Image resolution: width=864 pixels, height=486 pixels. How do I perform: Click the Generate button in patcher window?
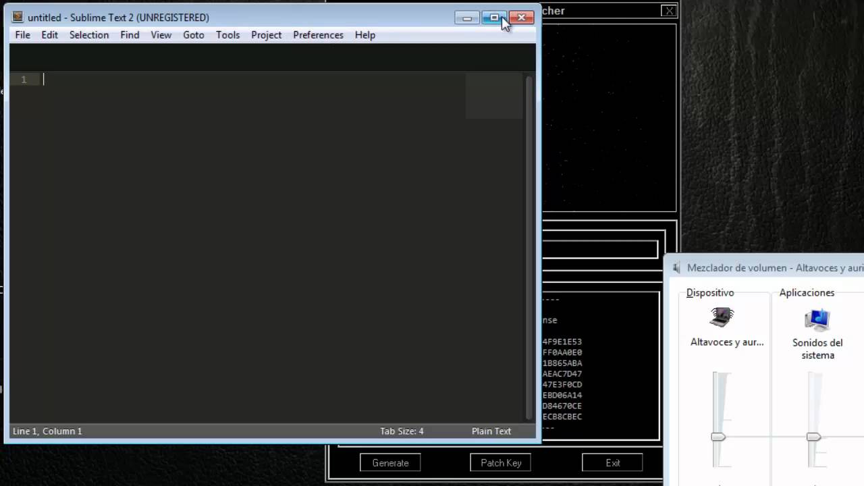click(390, 463)
